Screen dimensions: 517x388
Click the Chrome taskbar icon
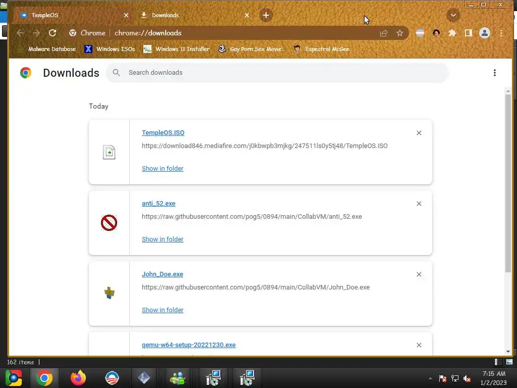point(44,378)
